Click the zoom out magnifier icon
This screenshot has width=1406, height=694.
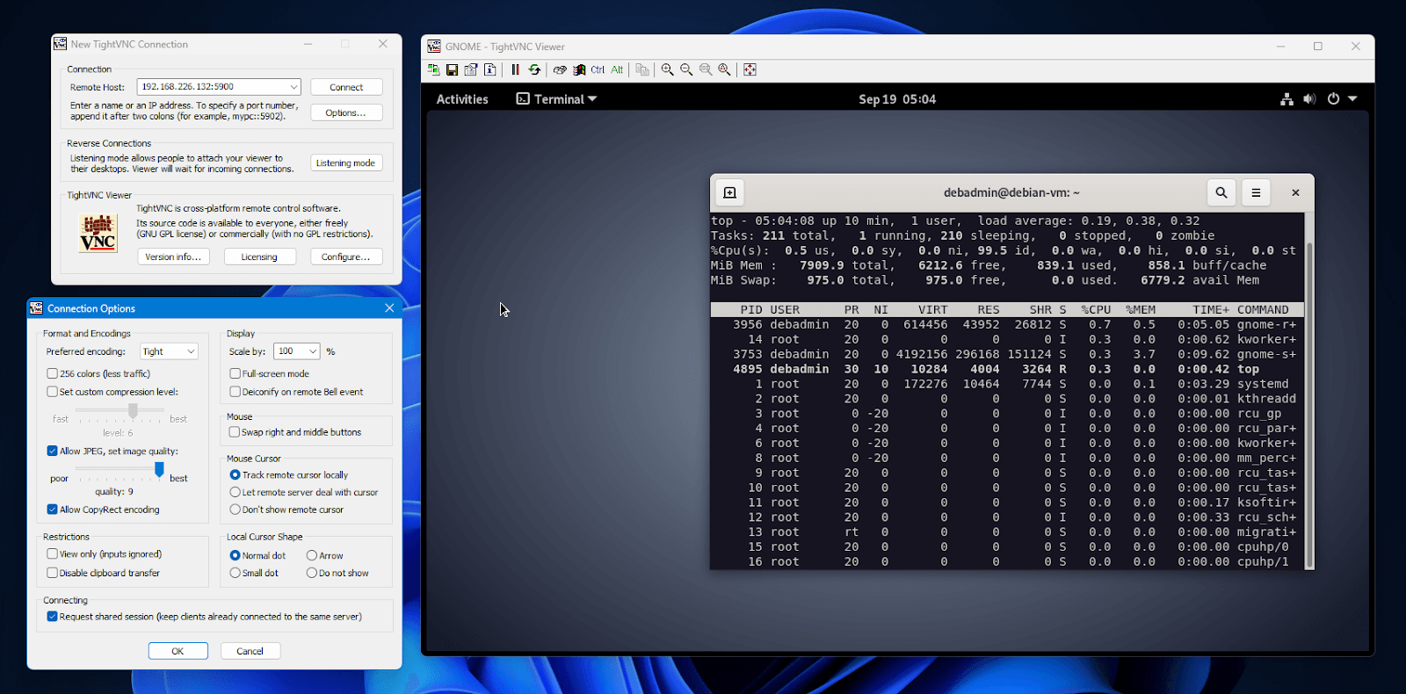point(686,70)
